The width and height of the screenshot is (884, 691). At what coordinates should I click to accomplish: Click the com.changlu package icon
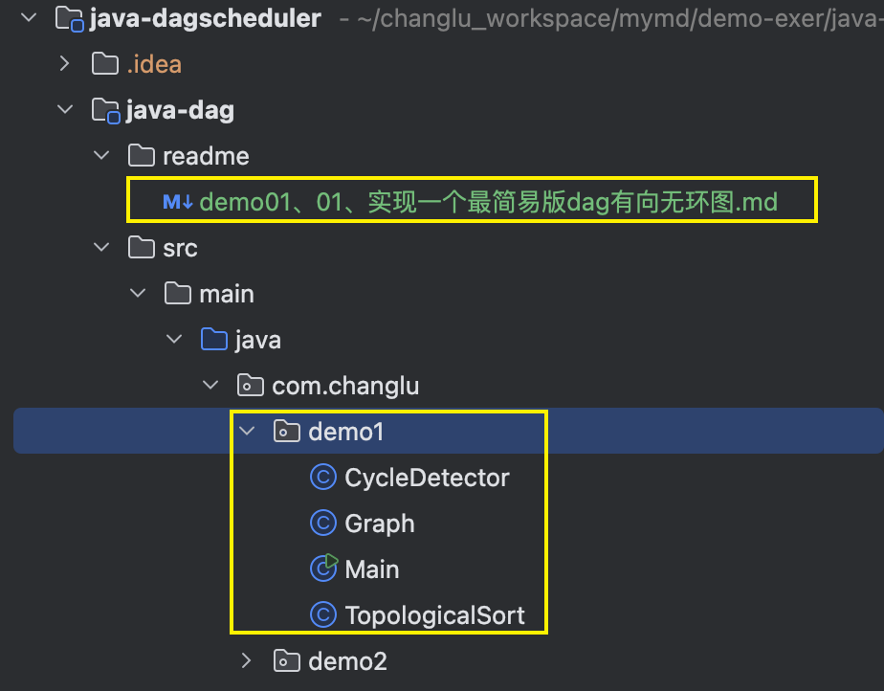click(251, 386)
